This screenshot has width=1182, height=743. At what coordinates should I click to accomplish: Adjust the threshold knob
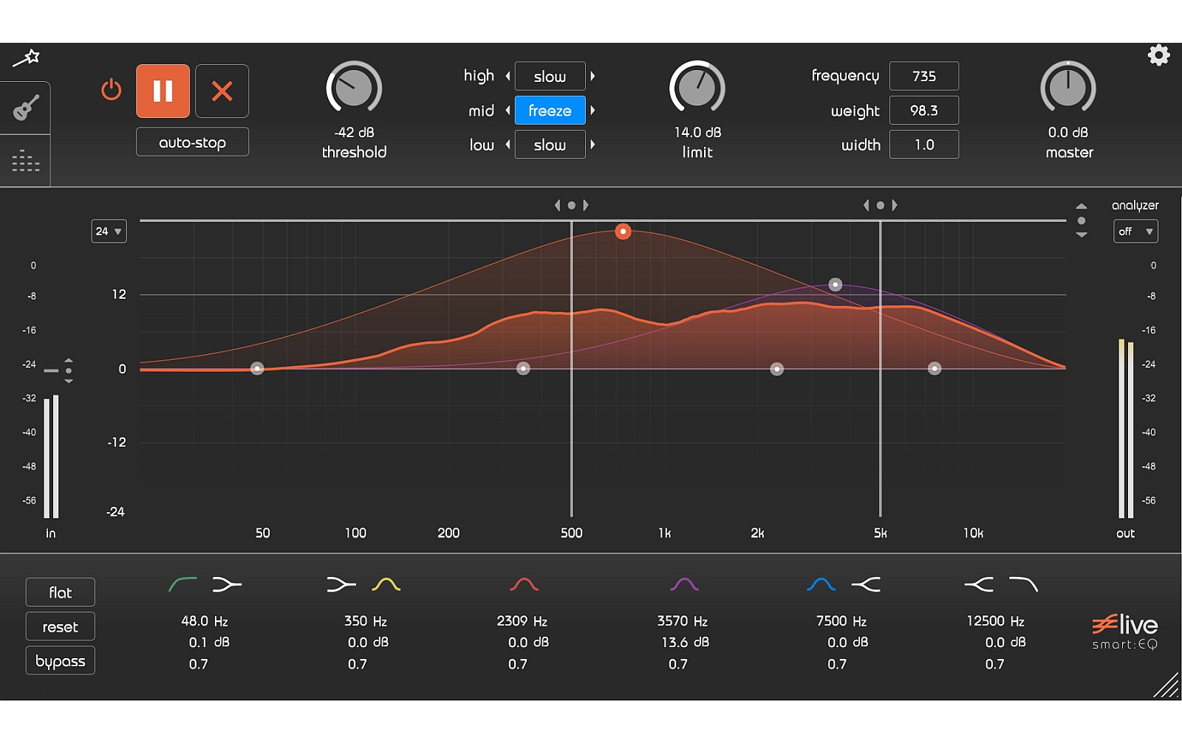tap(354, 88)
